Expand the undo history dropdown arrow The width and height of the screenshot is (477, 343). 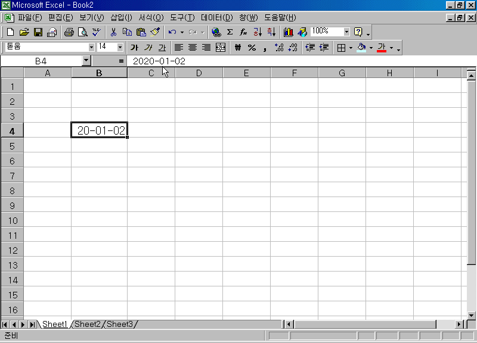182,32
